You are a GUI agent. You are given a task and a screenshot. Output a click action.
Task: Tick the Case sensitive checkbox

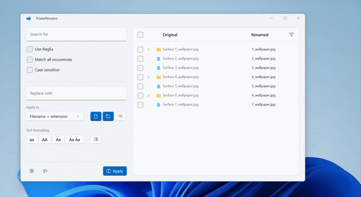(30, 70)
